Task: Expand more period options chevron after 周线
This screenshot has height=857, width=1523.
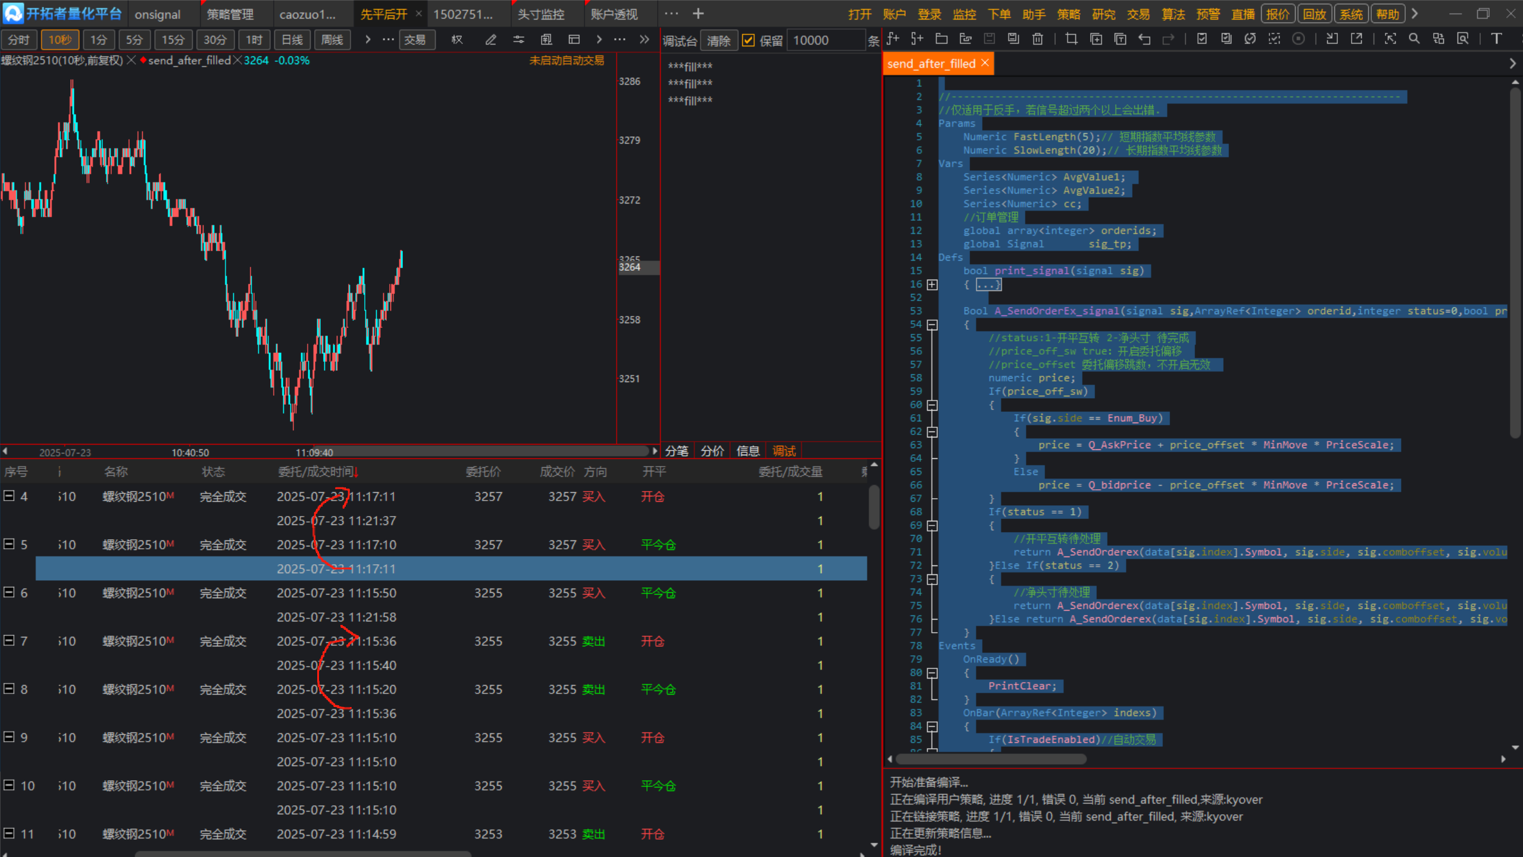Action: coord(368,40)
